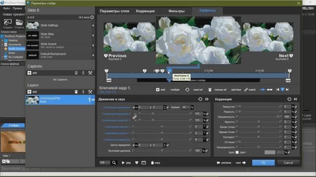Open the Параметры слоя tab
Viewport: 316px width, 177px height.
(115, 11)
